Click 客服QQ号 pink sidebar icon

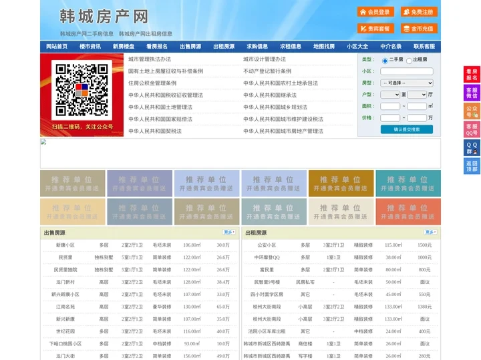(x=472, y=129)
